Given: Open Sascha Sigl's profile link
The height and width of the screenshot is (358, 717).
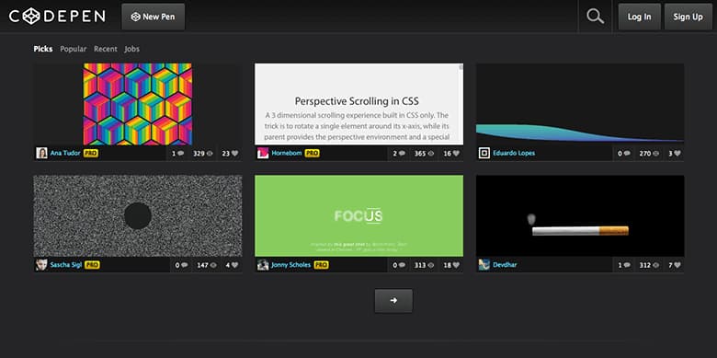Looking at the screenshot, I should (66, 265).
